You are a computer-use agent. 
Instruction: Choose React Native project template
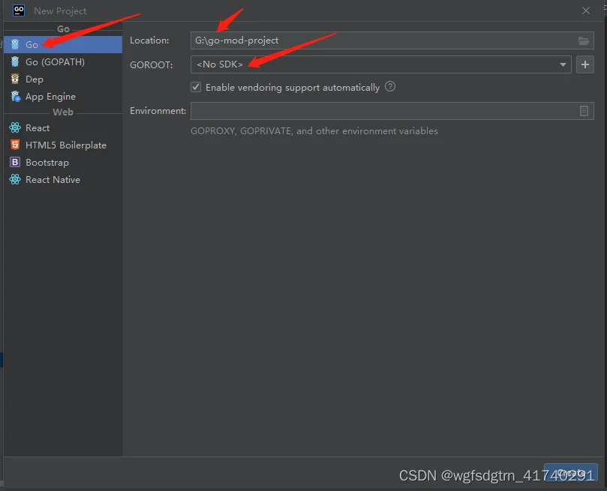click(x=63, y=179)
